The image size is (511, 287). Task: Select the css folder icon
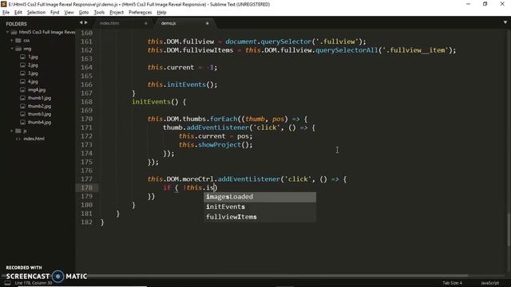[x=18, y=41]
